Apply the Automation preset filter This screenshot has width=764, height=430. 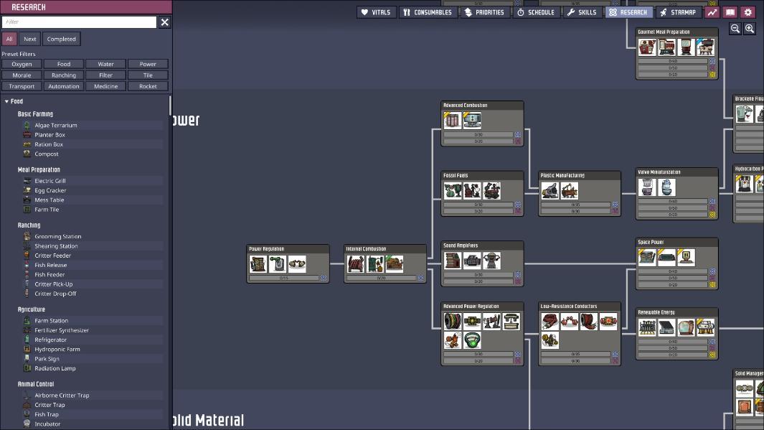point(63,86)
